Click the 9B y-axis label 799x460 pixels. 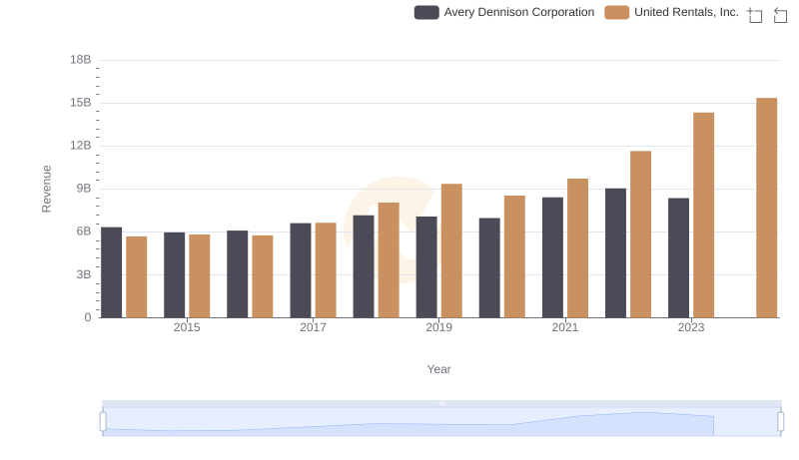[84, 189]
